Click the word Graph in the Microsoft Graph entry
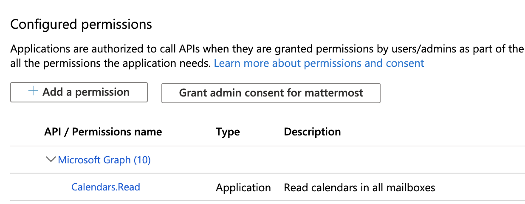Image resolution: width=525 pixels, height=204 pixels. pyautogui.click(x=119, y=160)
